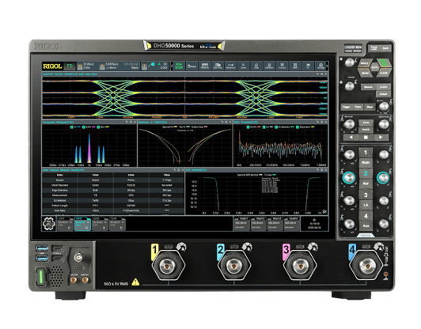This screenshot has width=421, height=329.
Task: Open the gear function menu on screen
Action: pyautogui.click(x=48, y=224)
